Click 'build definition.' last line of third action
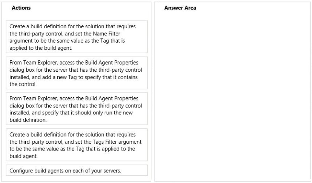This screenshot has width=312, height=183. tap(28, 120)
